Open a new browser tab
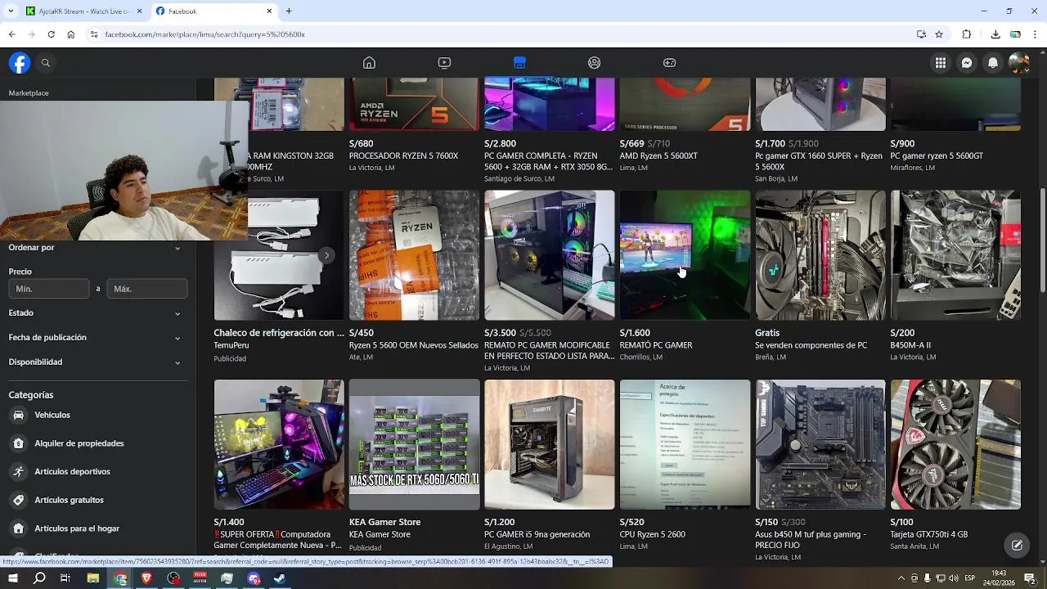The image size is (1047, 589). point(289,11)
